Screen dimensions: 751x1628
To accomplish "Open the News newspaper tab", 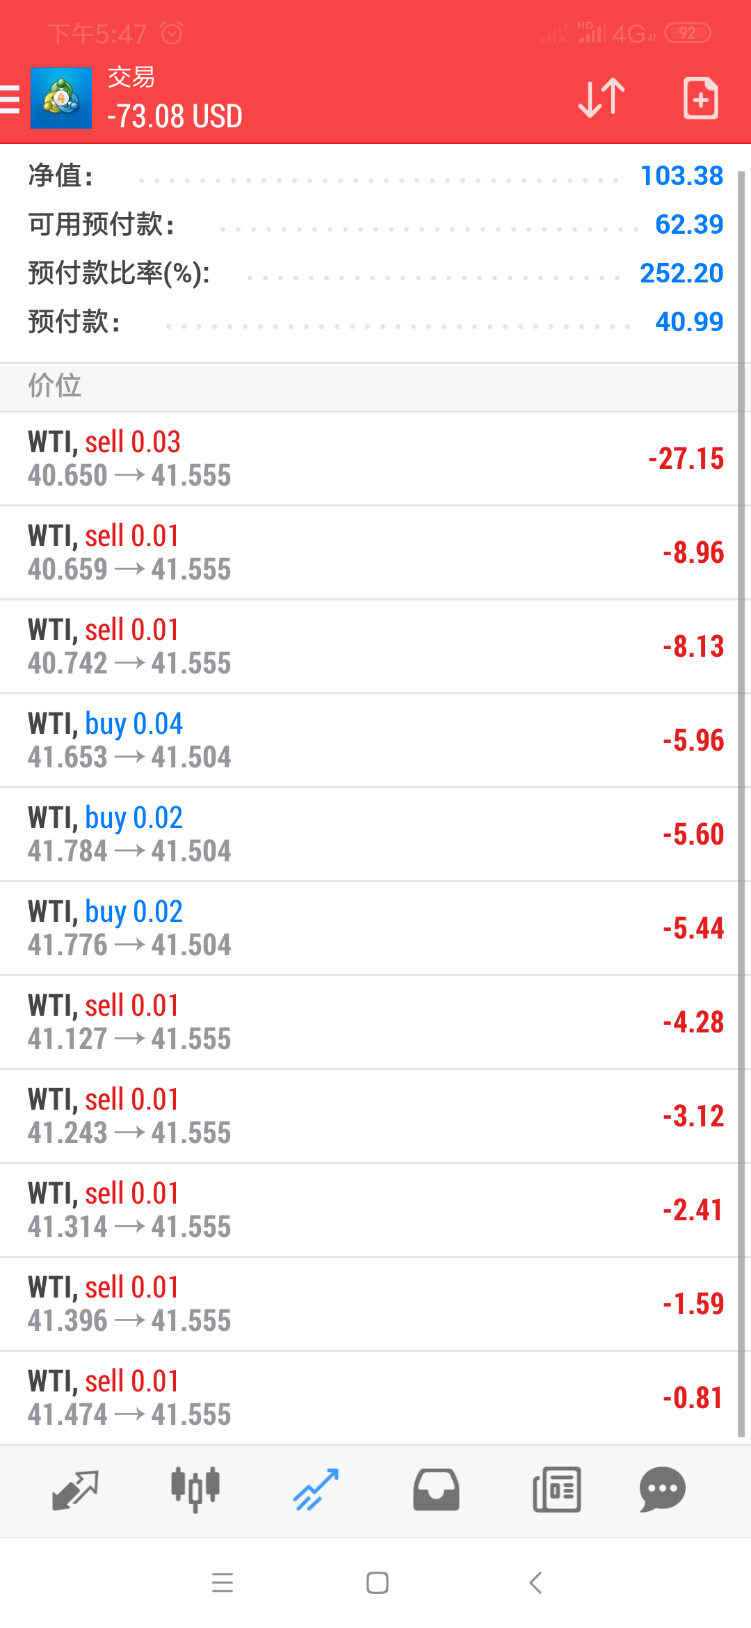I will (x=556, y=1490).
